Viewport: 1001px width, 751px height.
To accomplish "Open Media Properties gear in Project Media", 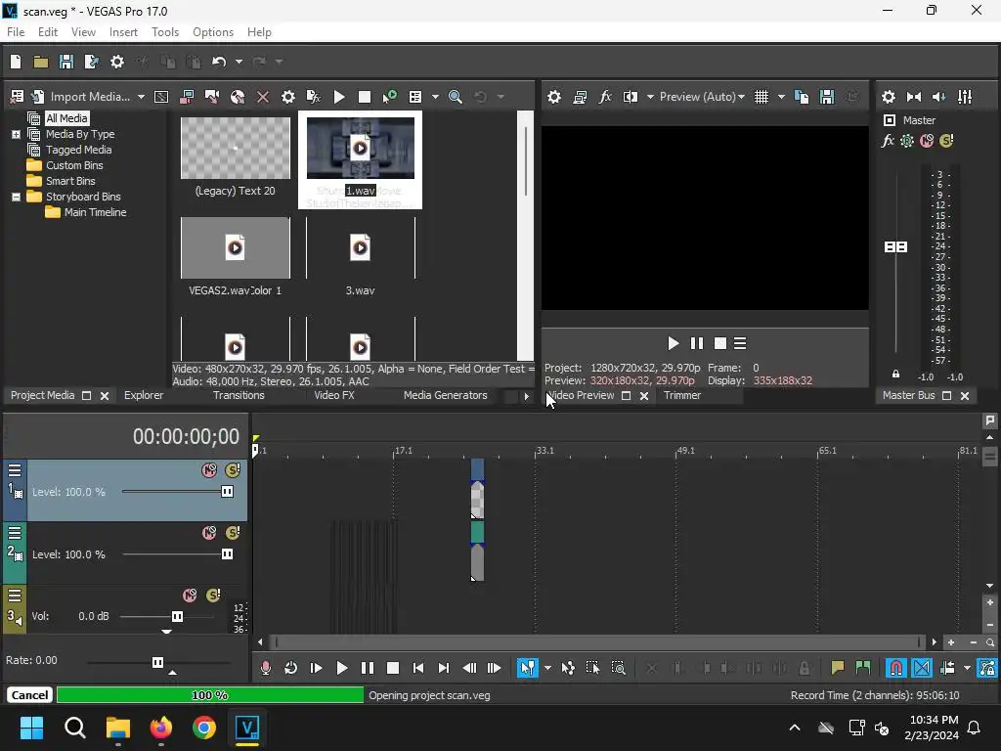I will coord(288,97).
